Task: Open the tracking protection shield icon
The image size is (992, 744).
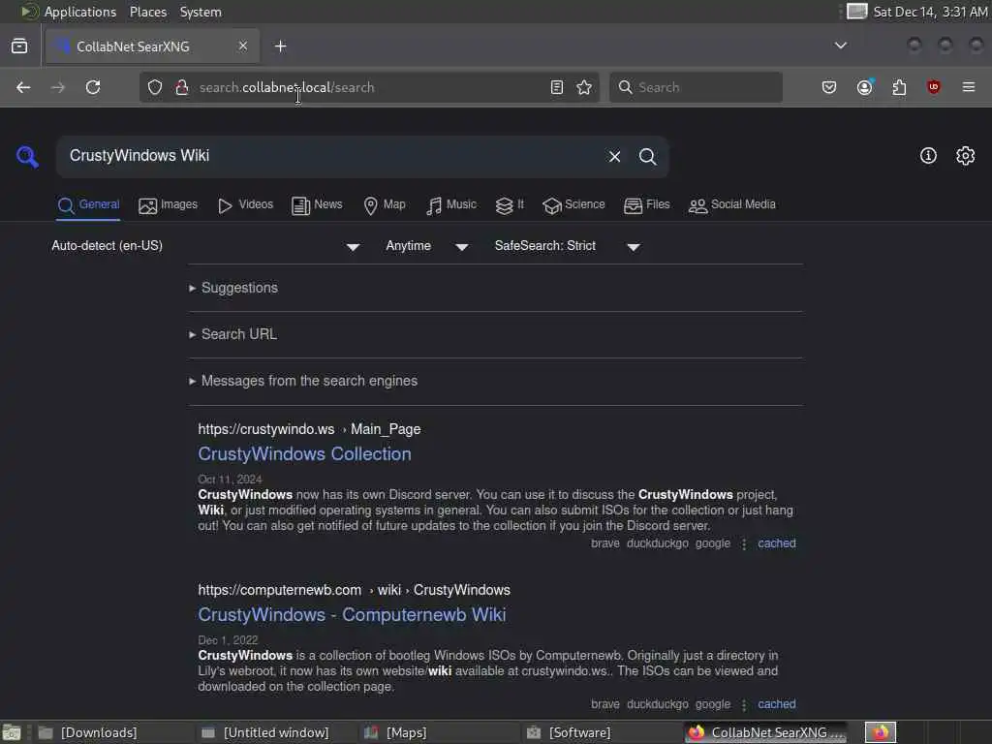Action: 155,87
